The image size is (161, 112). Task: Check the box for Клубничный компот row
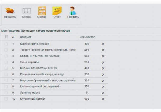[6, 99]
